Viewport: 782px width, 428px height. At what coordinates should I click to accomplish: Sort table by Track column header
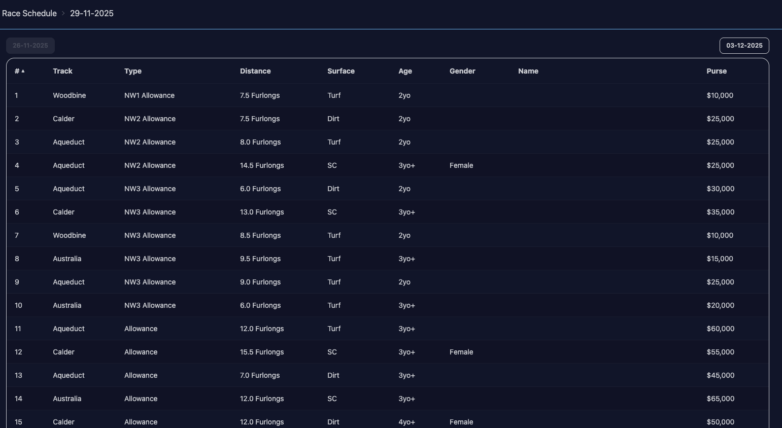62,71
